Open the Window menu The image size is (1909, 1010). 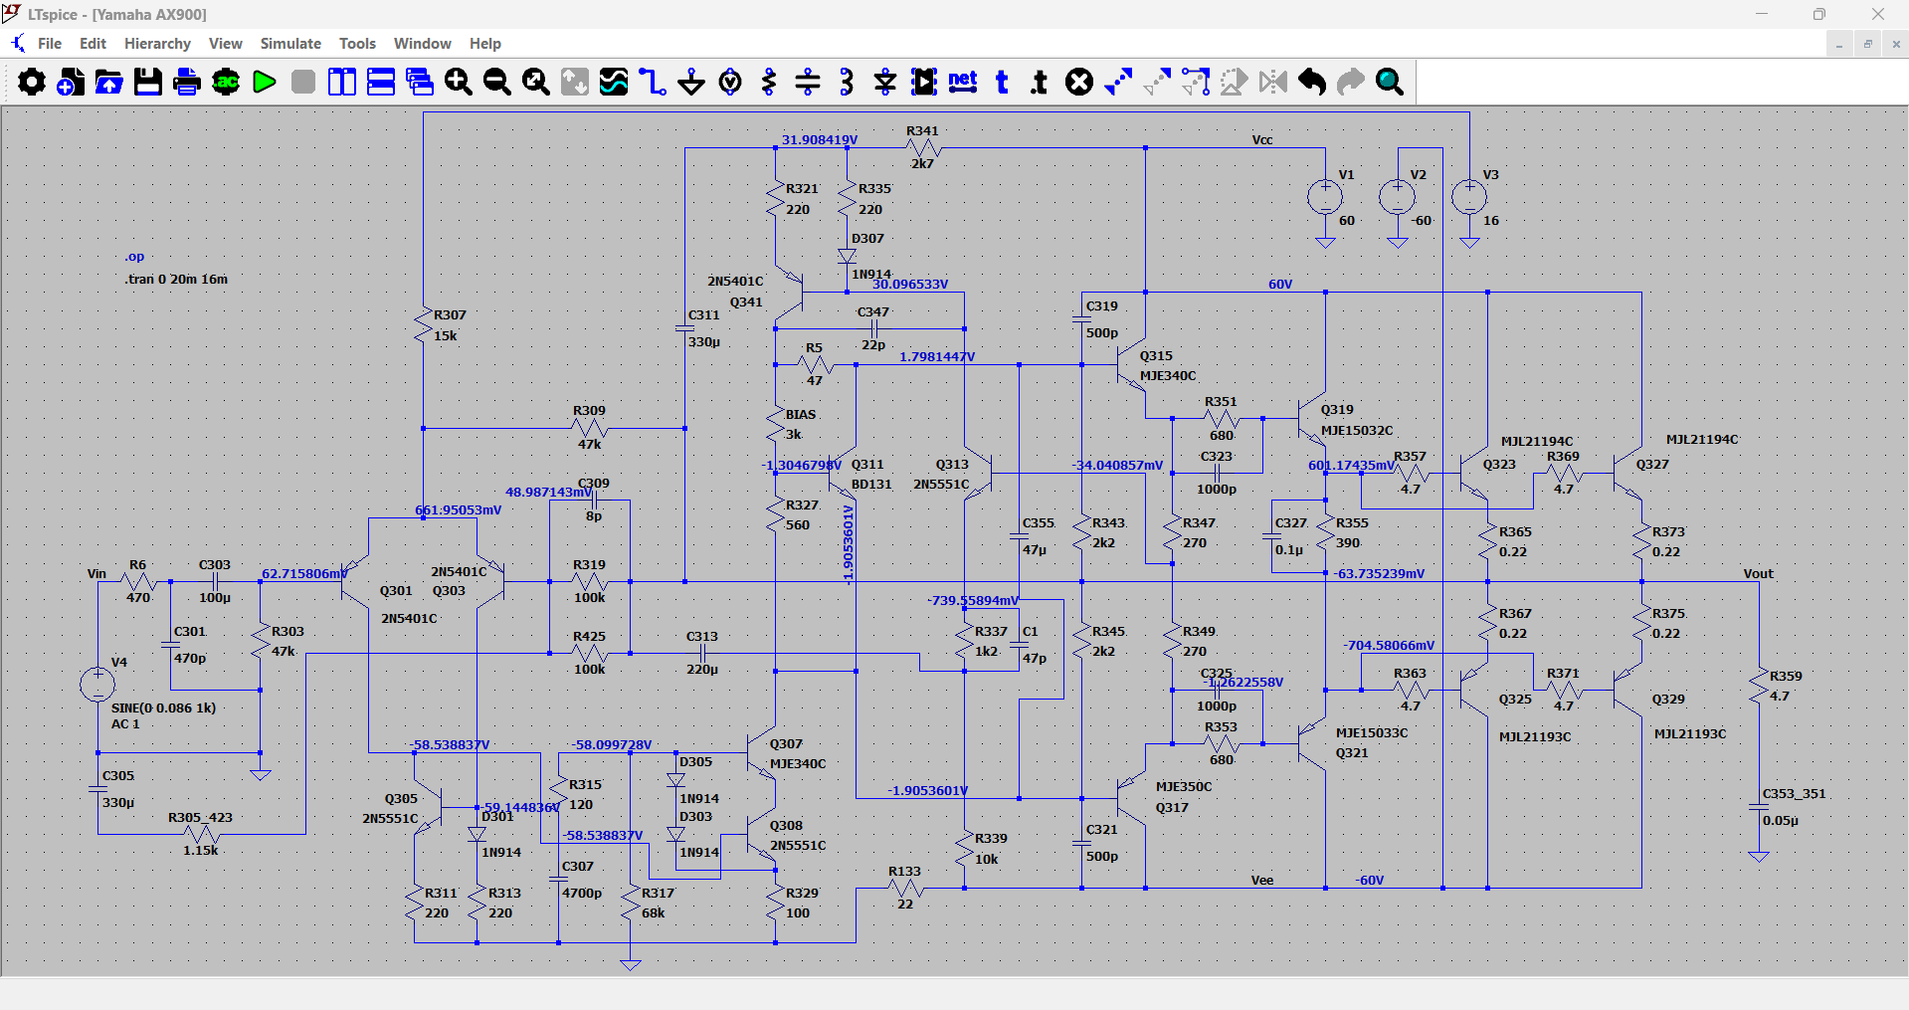[423, 44]
